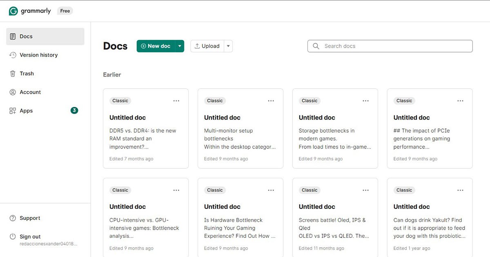This screenshot has width=490, height=257.
Task: Click the New doc button
Action: [x=156, y=46]
